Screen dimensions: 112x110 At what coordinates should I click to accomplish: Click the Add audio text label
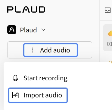point(55,50)
